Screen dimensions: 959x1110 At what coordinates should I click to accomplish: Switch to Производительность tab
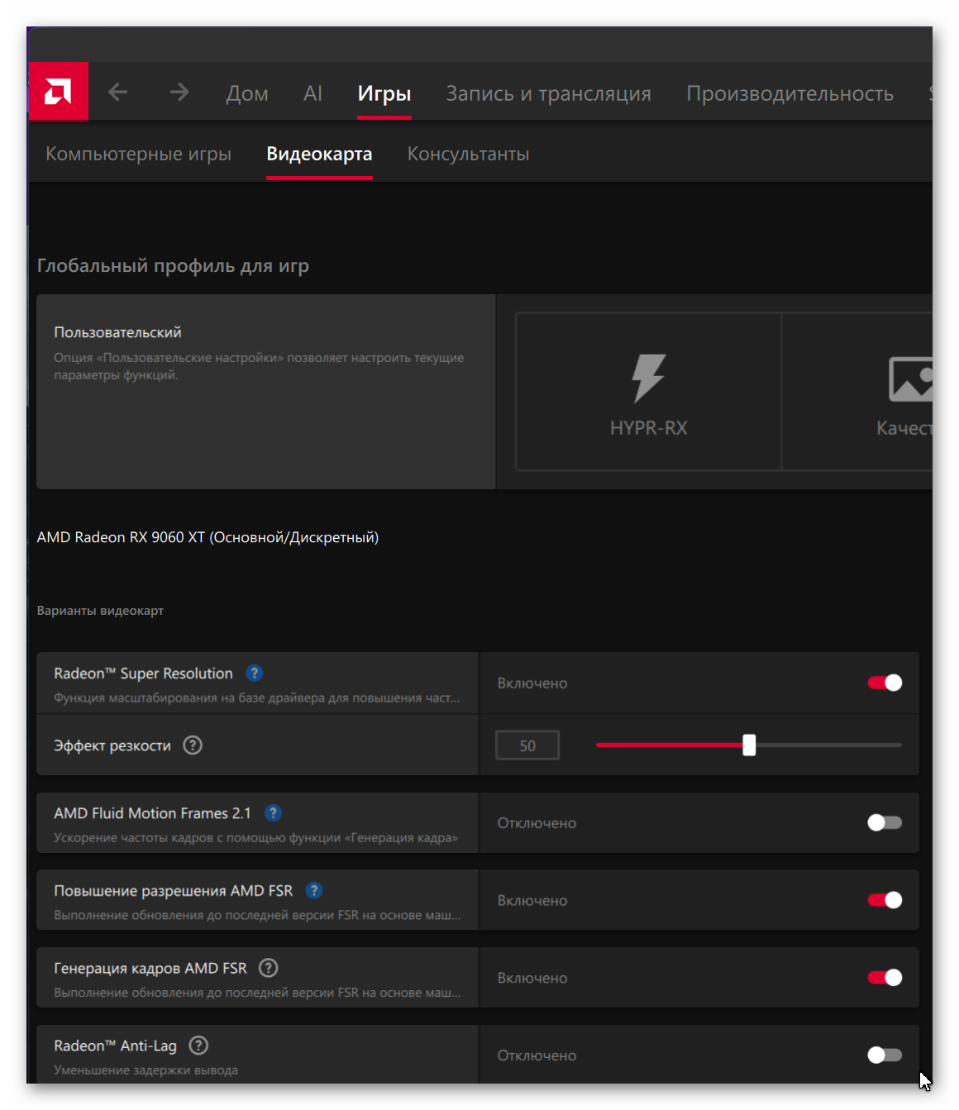click(x=790, y=93)
